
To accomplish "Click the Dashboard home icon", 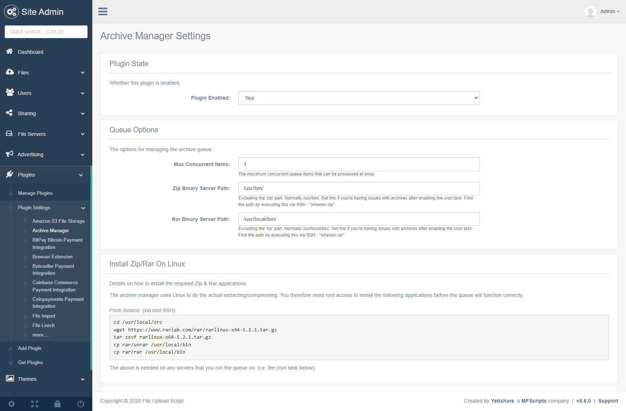I will point(10,52).
